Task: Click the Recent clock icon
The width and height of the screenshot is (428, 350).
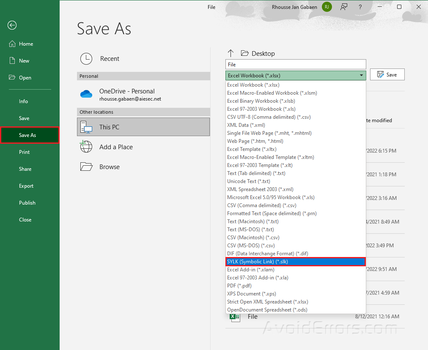Action: click(x=86, y=59)
